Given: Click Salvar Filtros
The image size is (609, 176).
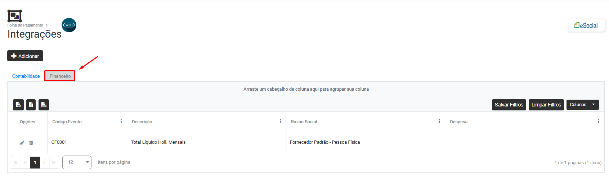Looking at the screenshot, I should [509, 105].
